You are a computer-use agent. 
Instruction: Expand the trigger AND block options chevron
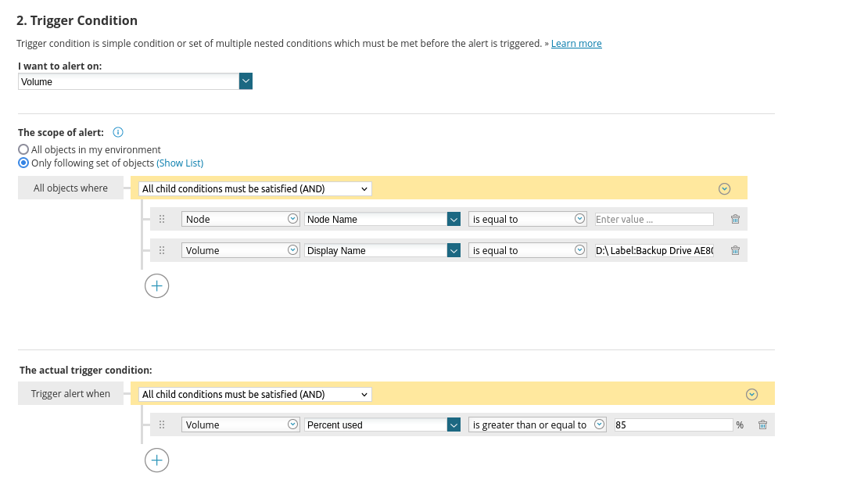[x=751, y=394]
